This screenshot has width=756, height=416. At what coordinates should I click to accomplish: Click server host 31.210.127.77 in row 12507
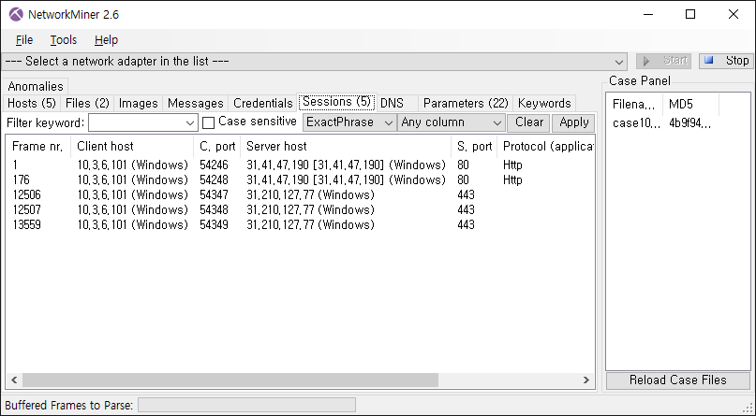tap(310, 209)
